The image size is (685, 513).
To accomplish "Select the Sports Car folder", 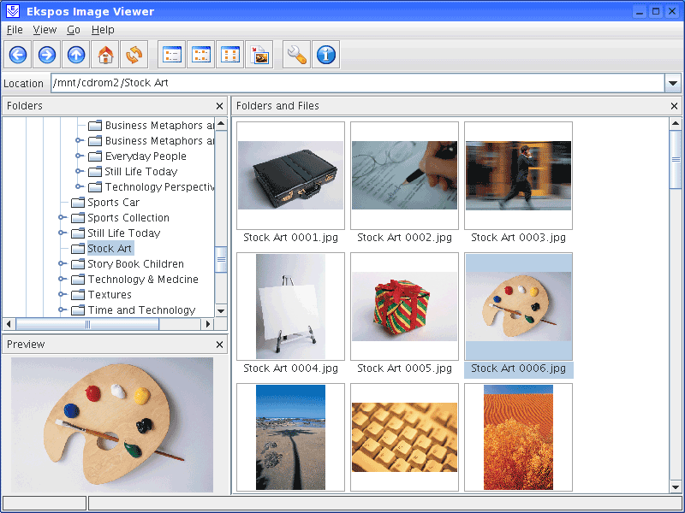I will [x=113, y=203].
